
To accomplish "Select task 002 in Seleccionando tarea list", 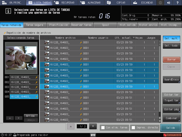I will coord(24,82).
